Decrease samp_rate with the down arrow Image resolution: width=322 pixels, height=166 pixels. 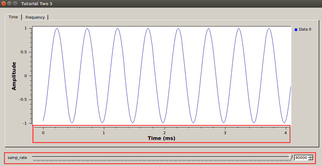coord(311,159)
